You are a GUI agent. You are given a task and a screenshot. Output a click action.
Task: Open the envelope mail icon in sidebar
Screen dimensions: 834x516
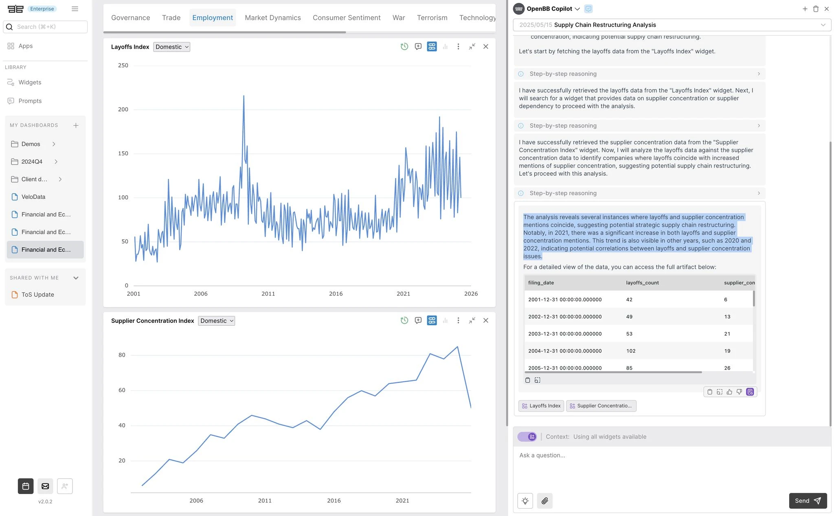(45, 486)
